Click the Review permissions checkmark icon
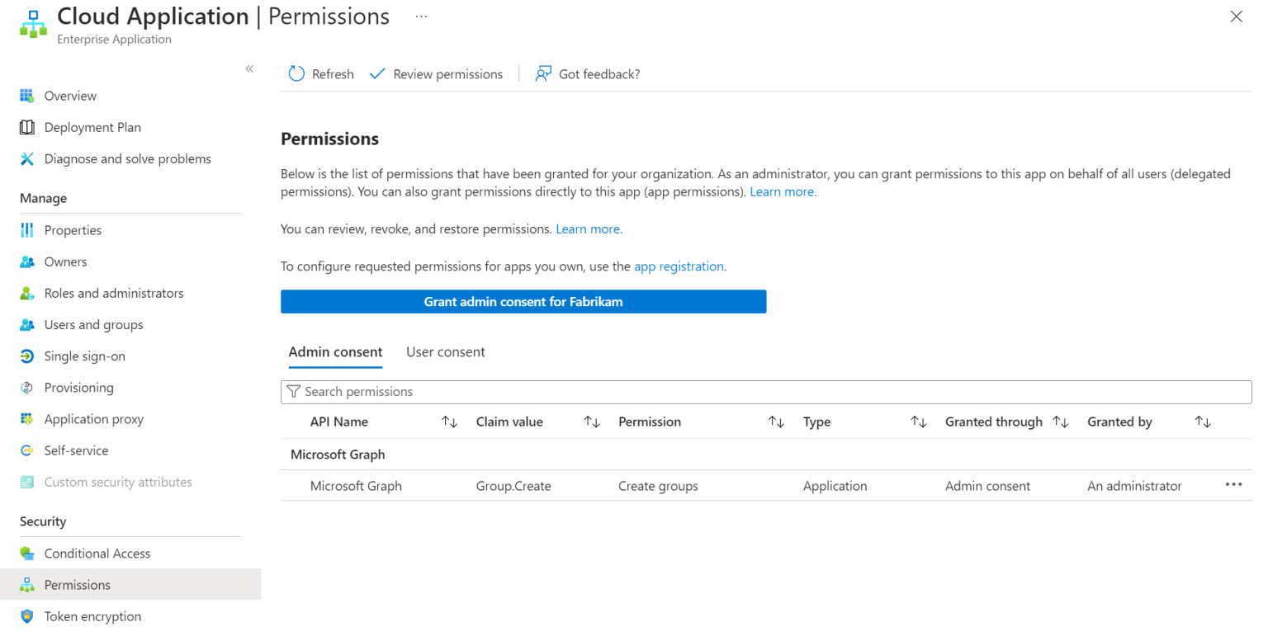This screenshot has height=636, width=1268. point(377,74)
